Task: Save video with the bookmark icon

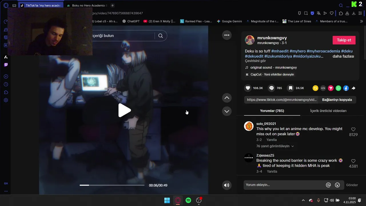Action: 291,88
